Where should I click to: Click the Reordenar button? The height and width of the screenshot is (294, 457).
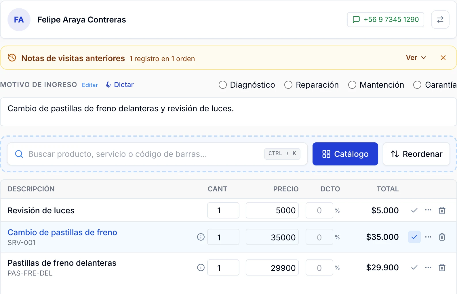(x=416, y=154)
